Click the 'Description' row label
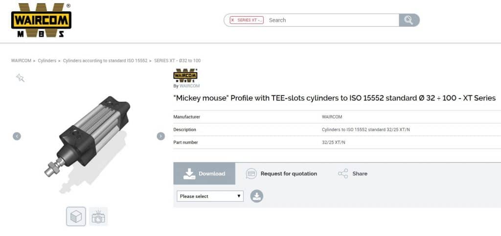Image resolution: width=501 pixels, height=236 pixels. [184, 130]
